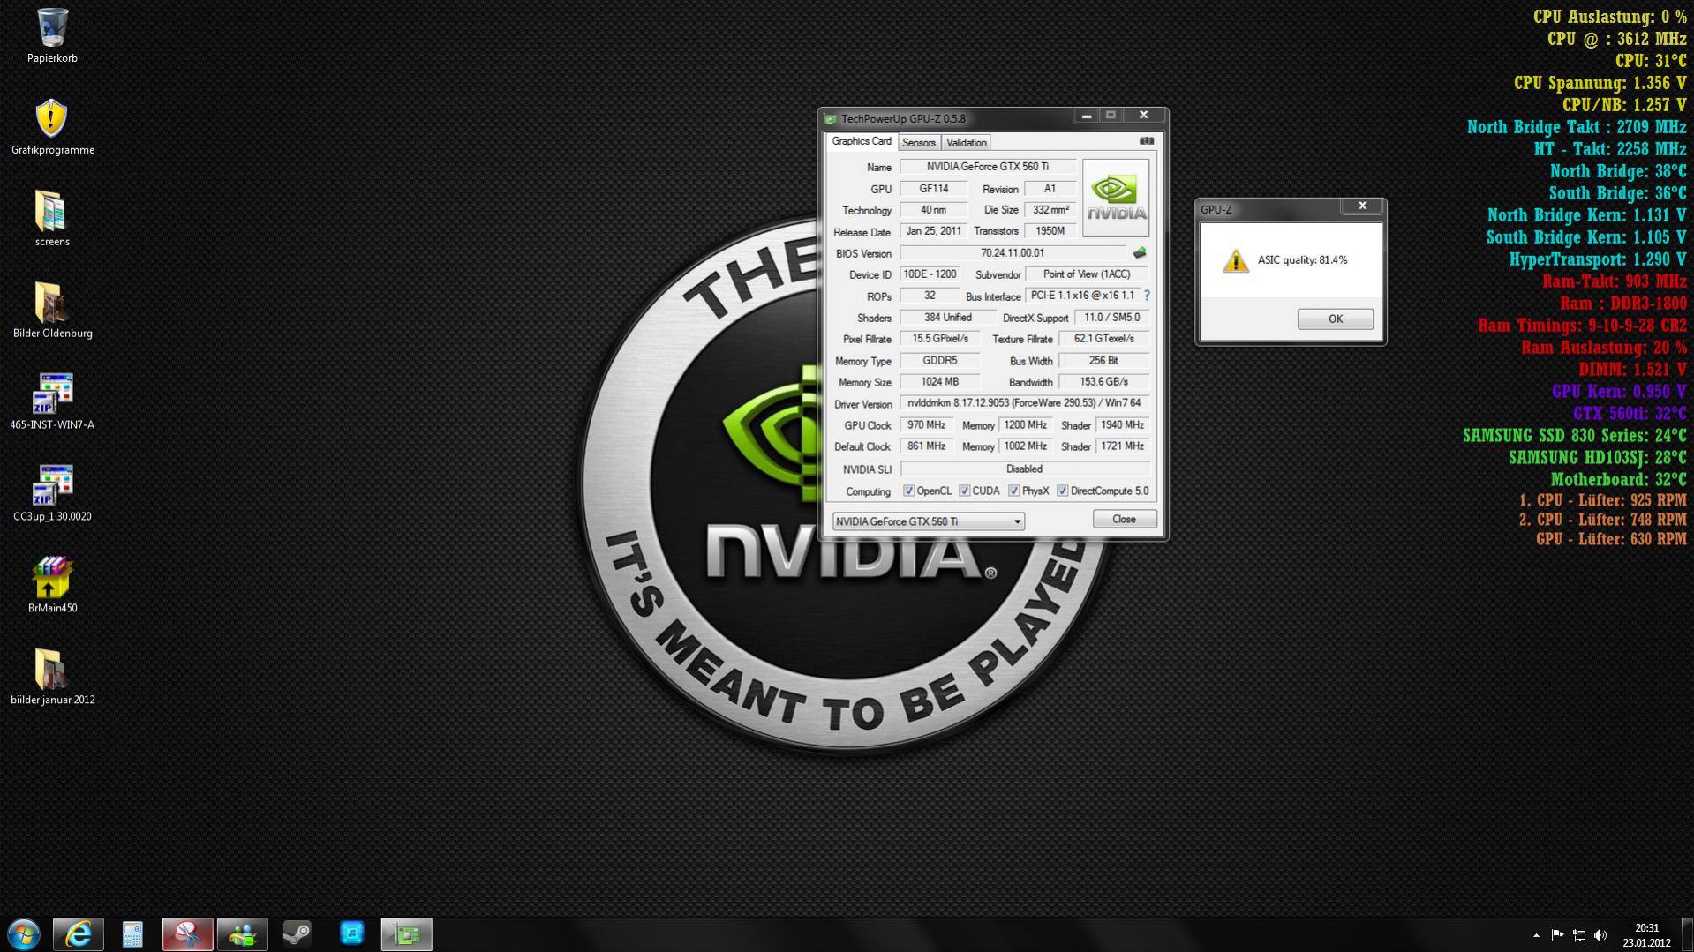The image size is (1694, 952).
Task: Toggle the DirectCompute 5.0 checkbox
Action: point(1062,491)
